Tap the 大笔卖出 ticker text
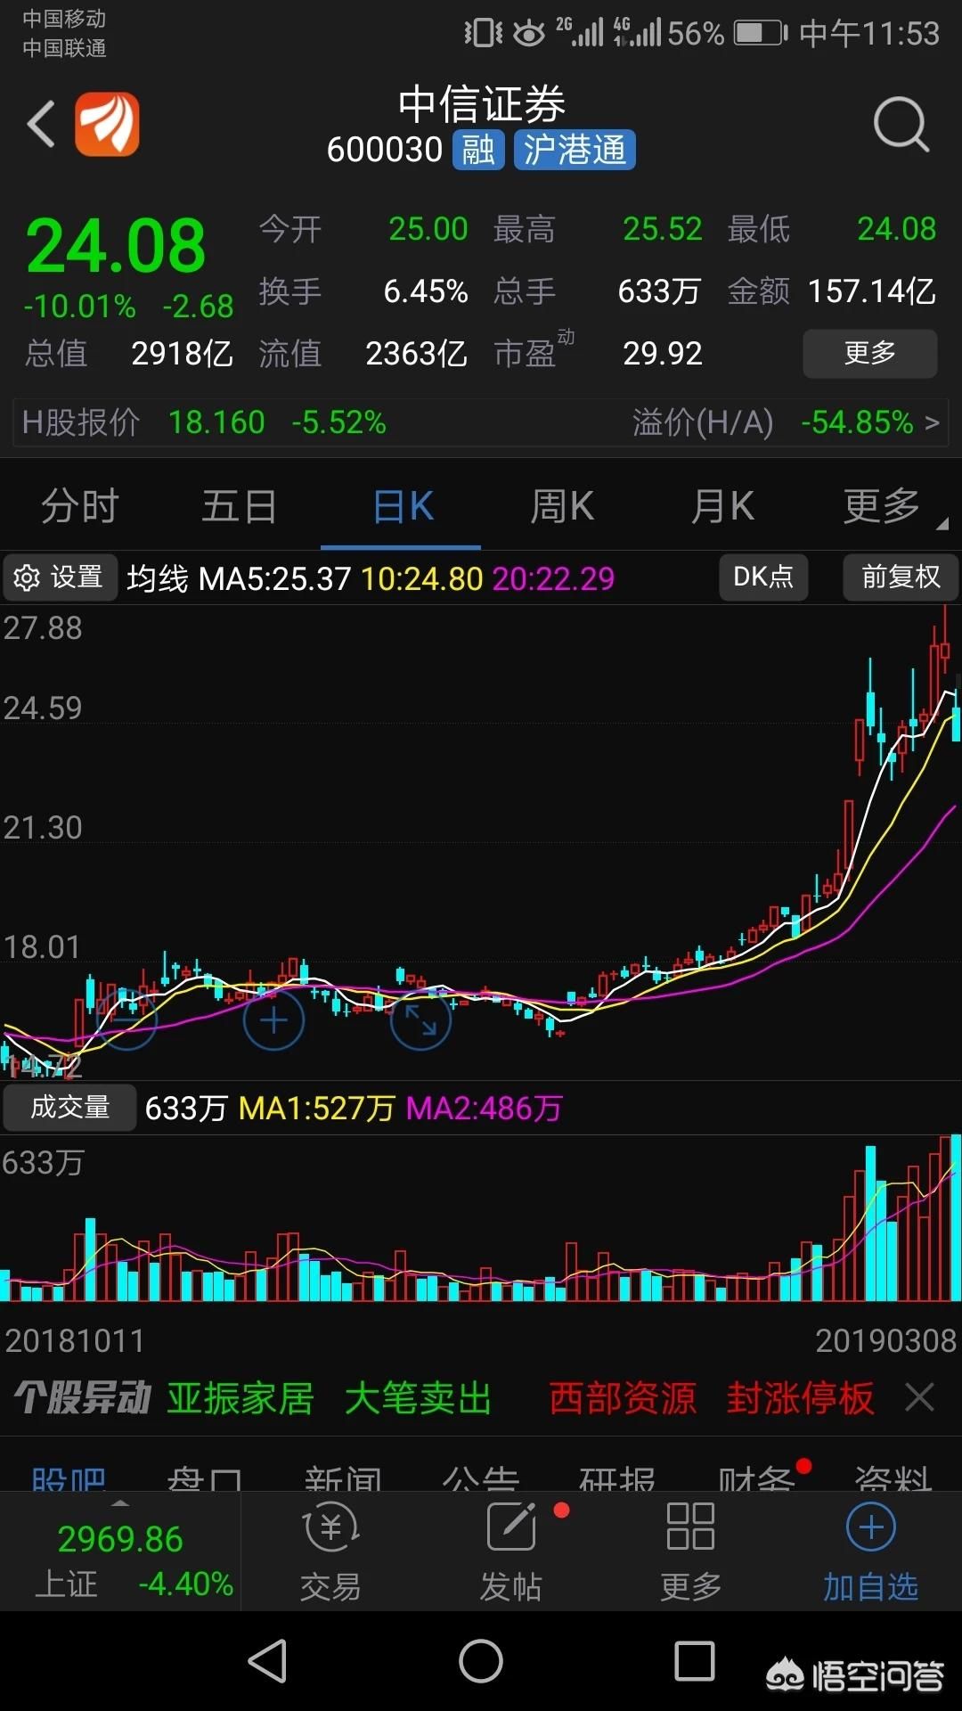Image resolution: width=962 pixels, height=1711 pixels. point(418,1398)
